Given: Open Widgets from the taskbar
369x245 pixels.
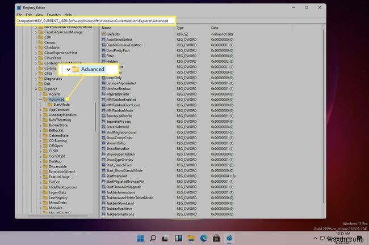Looking at the screenshot, I should (178, 238).
